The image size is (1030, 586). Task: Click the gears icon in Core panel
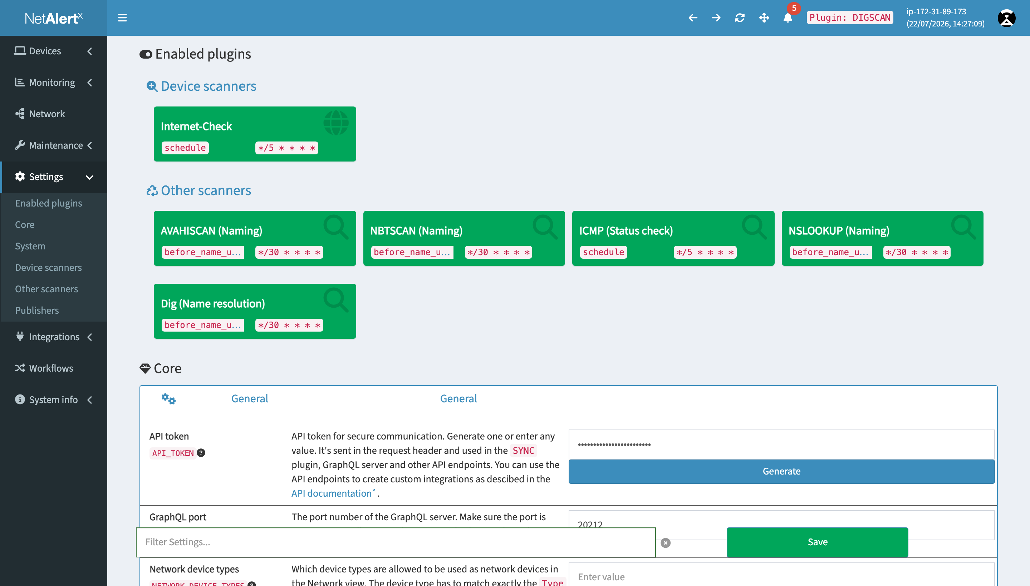[x=168, y=399]
